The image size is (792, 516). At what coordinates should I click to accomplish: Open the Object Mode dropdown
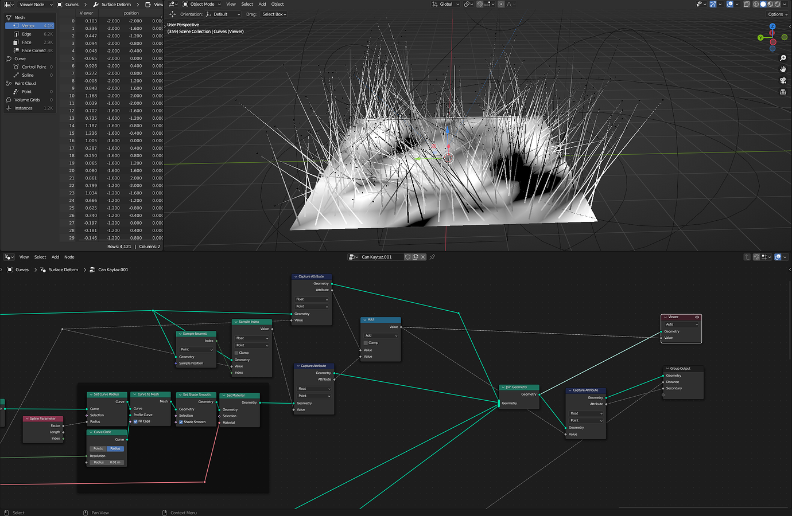201,4
